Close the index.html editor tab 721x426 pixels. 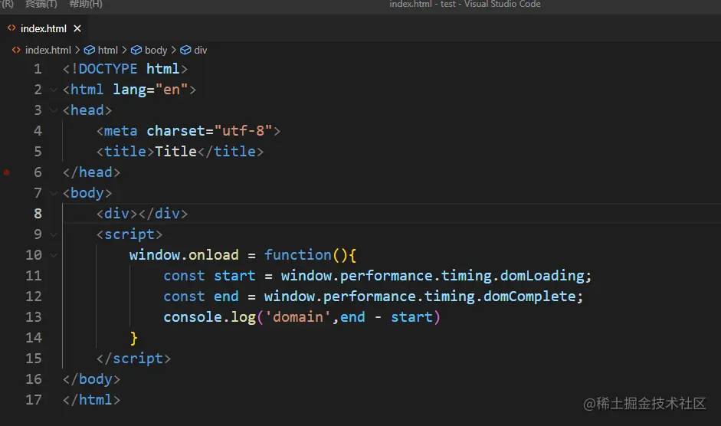coord(77,28)
